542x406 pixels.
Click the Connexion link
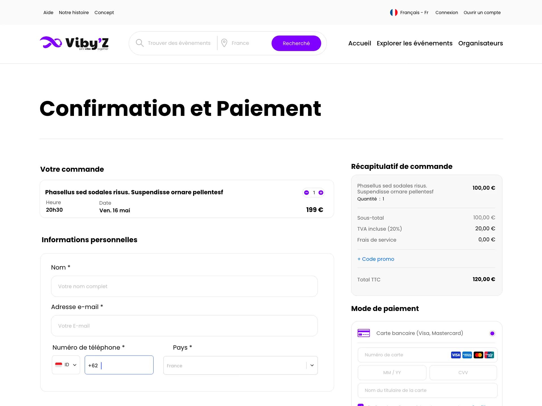447,12
